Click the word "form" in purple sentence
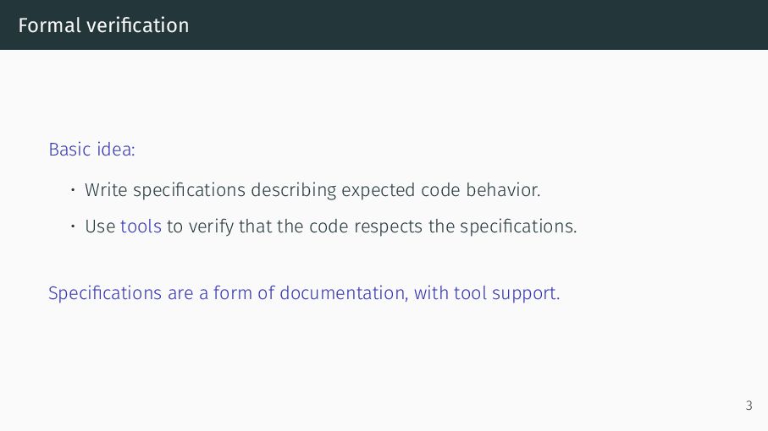This screenshot has width=768, height=431. point(233,293)
